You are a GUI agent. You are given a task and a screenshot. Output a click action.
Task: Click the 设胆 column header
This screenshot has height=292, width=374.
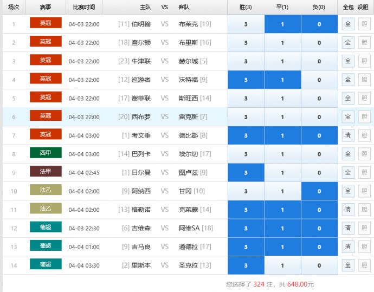coord(364,8)
